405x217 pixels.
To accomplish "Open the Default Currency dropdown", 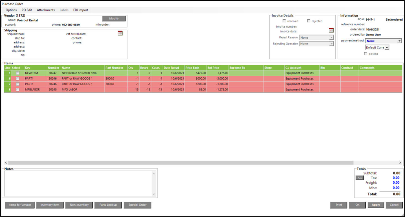I will pos(387,48).
